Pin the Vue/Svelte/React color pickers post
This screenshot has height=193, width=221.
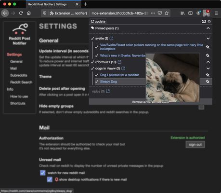208,47
